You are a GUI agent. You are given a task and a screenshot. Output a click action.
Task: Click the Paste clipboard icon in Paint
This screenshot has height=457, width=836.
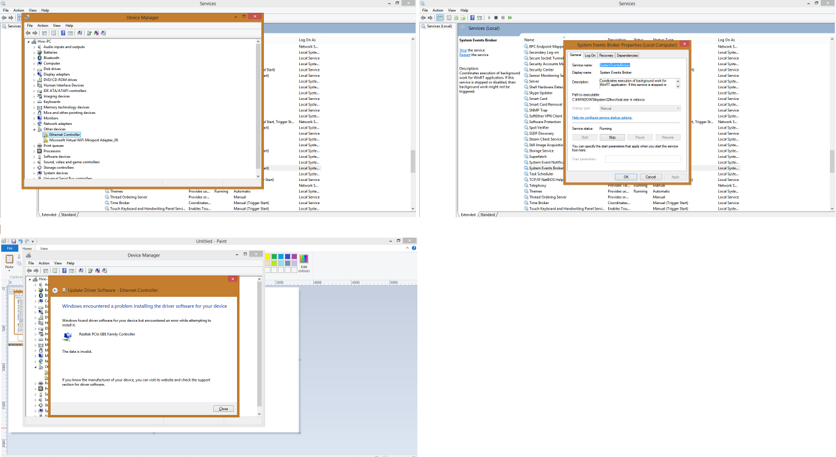pyautogui.click(x=9, y=259)
